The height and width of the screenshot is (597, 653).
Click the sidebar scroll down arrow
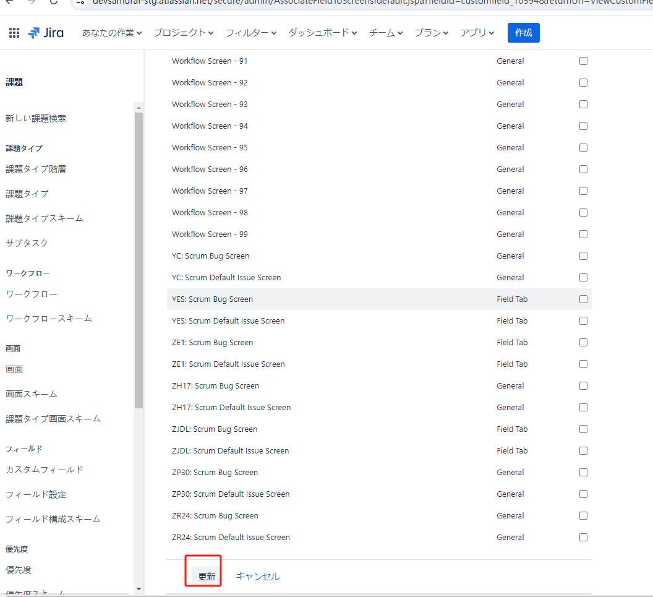pyautogui.click(x=139, y=588)
